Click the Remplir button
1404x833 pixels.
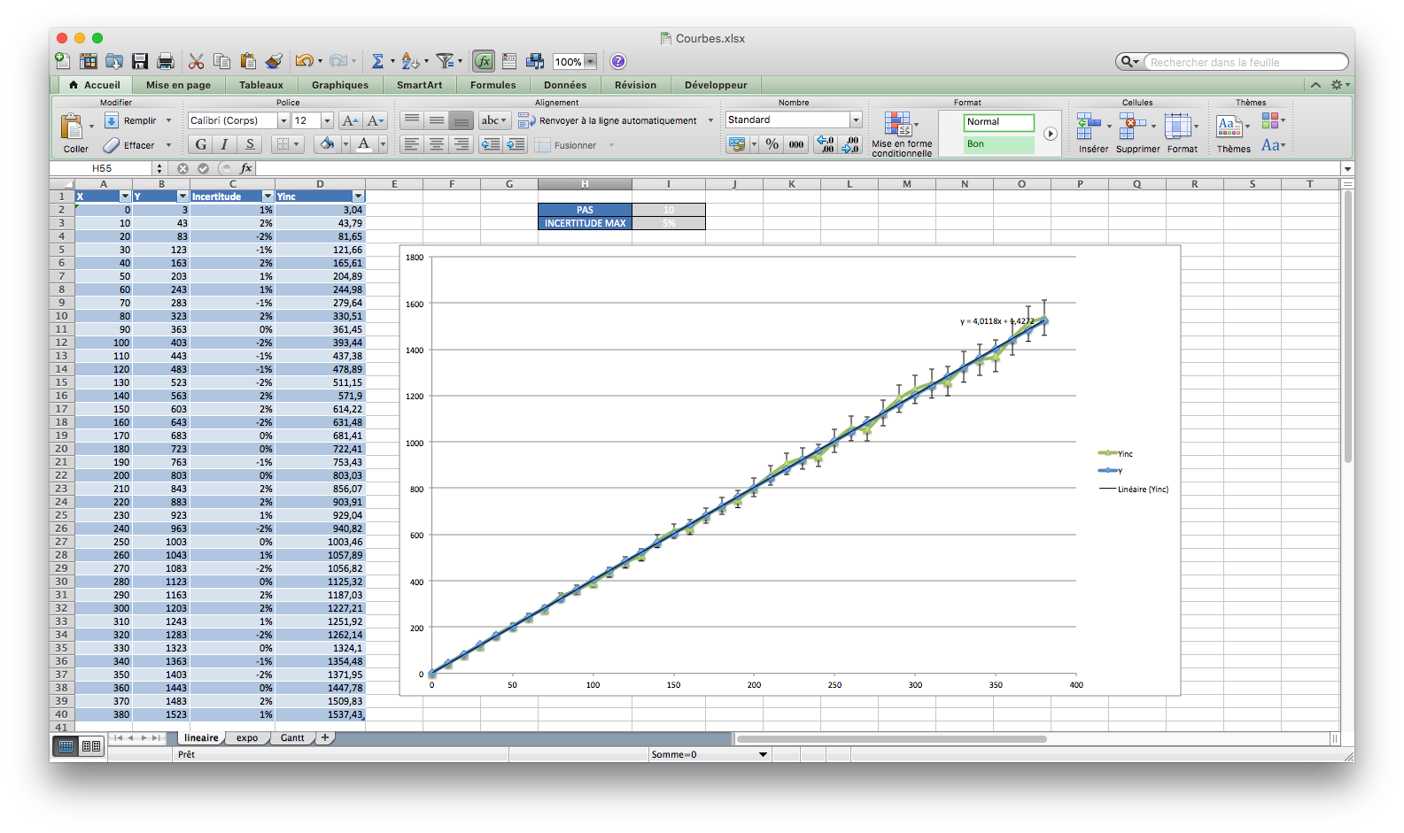139,120
